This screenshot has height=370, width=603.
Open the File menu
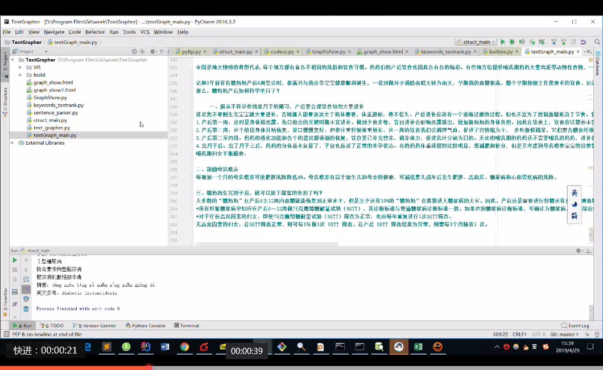7,32
